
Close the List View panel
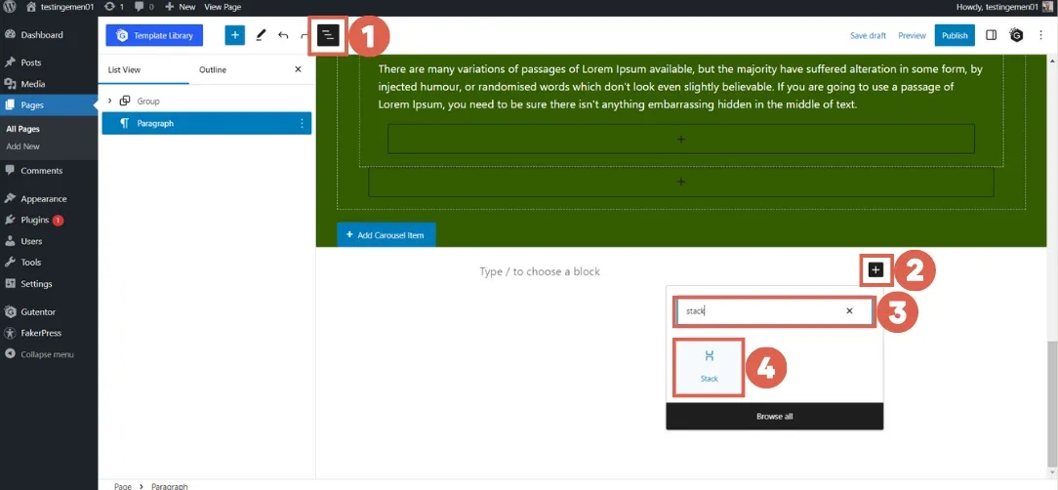pos(299,69)
